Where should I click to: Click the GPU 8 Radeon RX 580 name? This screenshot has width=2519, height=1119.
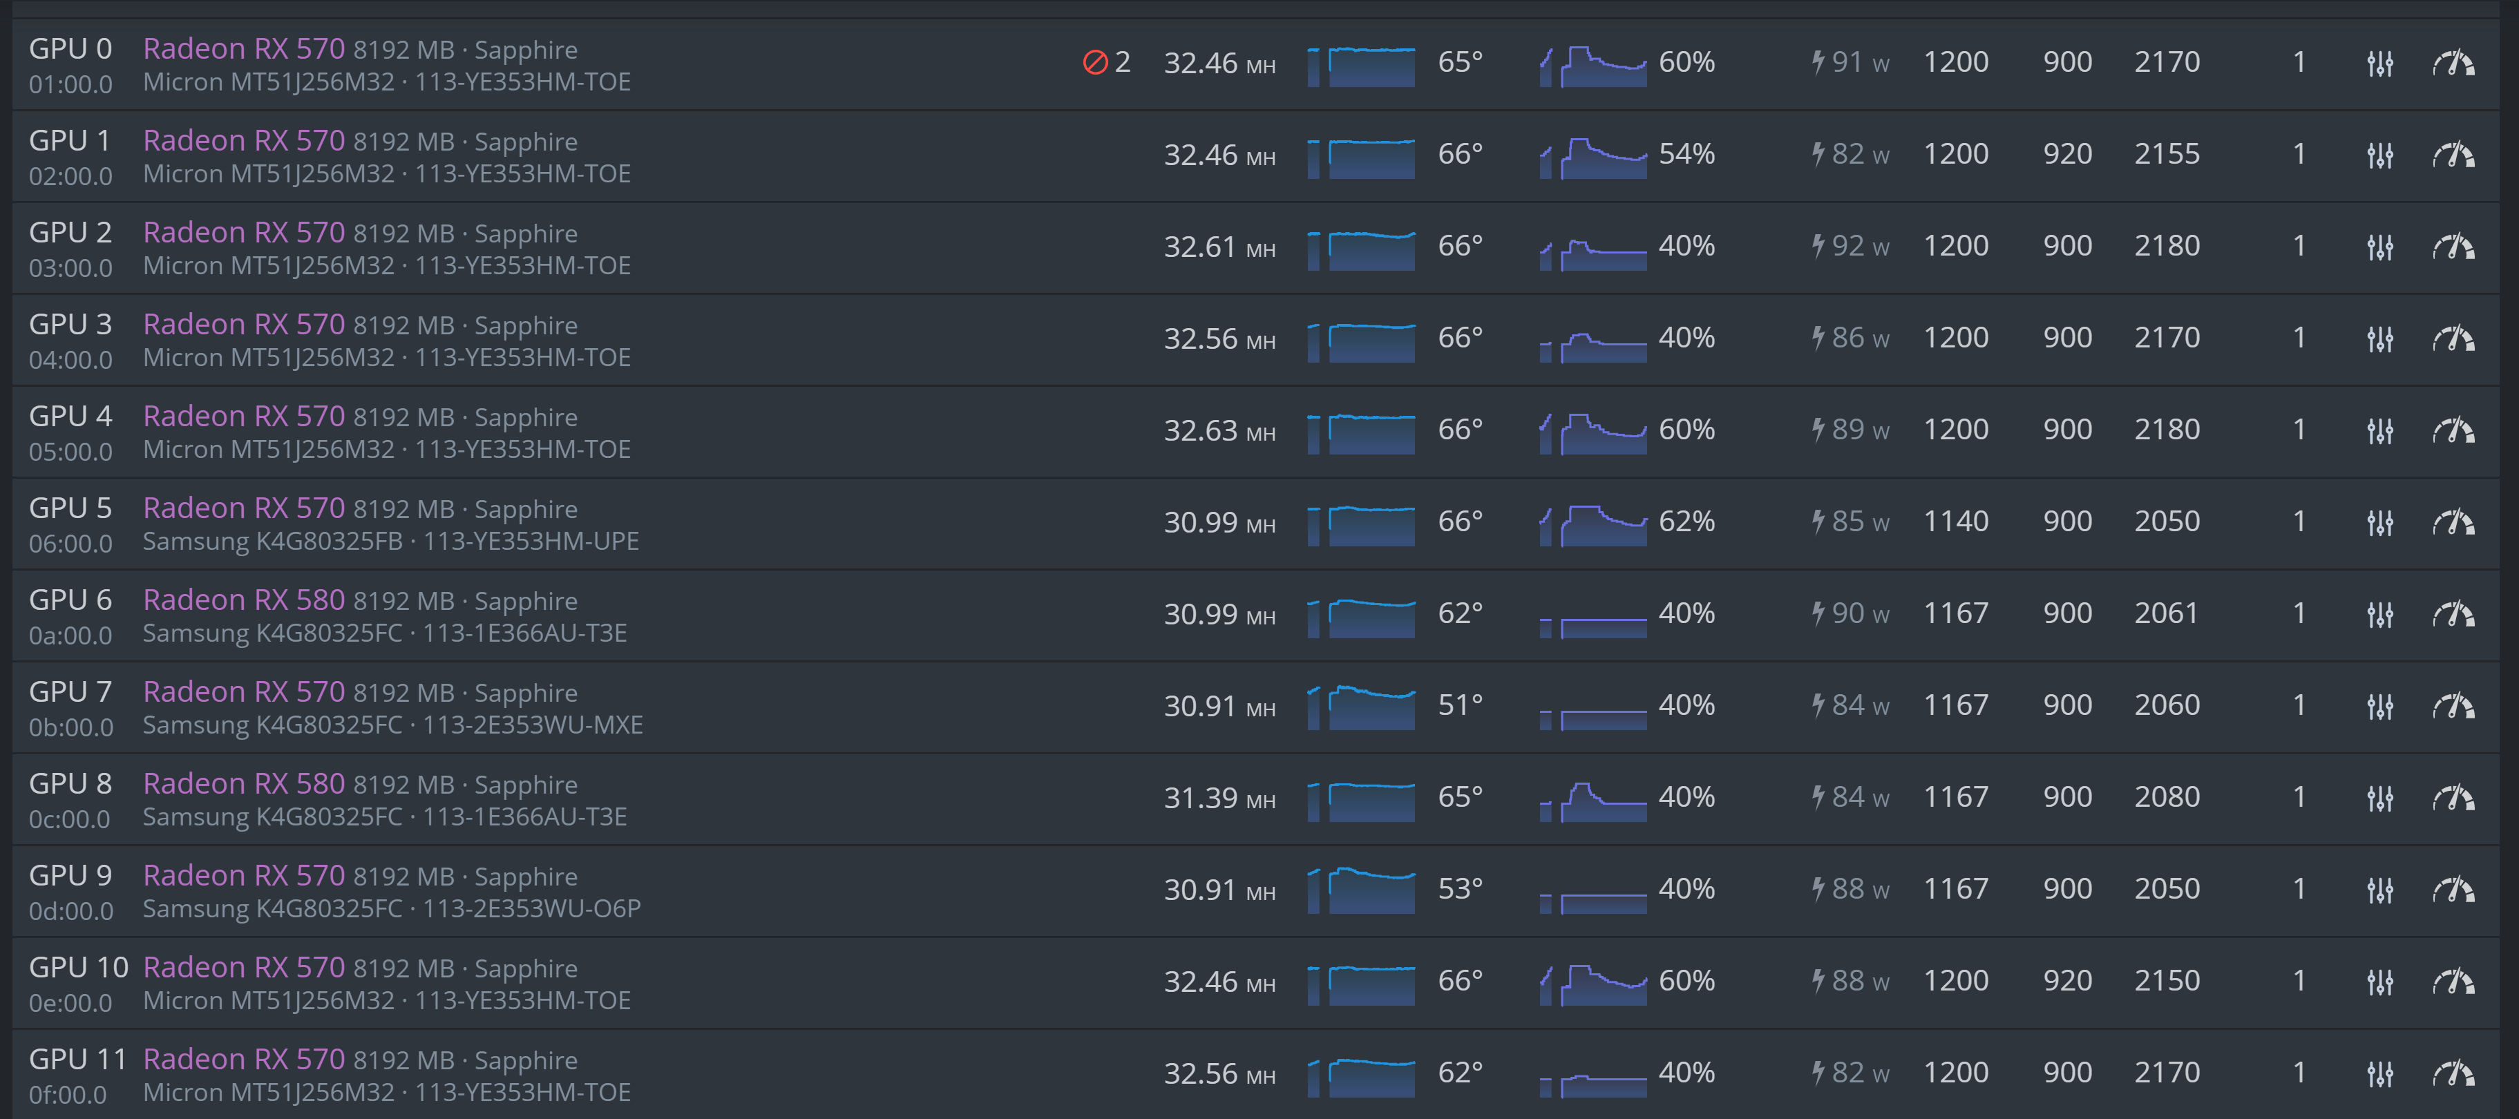pos(243,784)
